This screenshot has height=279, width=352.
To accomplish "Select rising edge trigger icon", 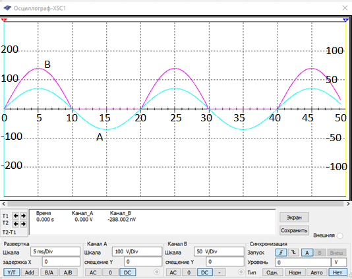I will [x=281, y=253].
